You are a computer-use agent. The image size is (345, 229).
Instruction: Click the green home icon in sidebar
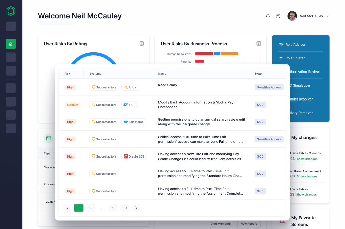11,44
